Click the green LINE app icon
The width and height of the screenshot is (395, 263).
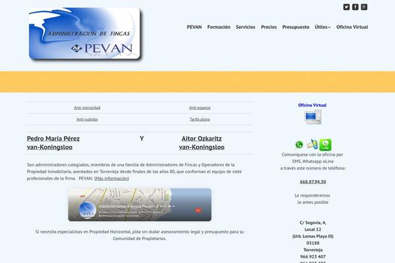click(325, 145)
